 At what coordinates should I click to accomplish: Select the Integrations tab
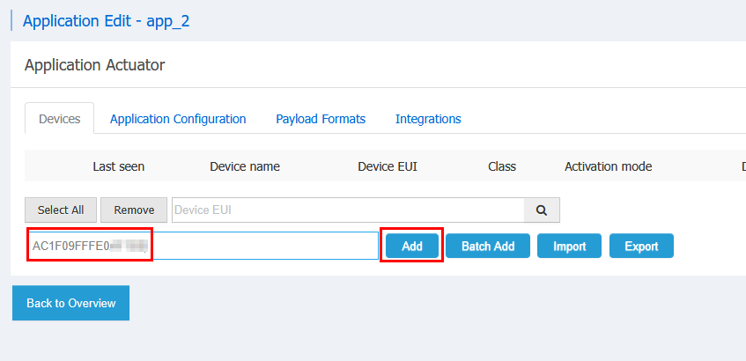tap(428, 119)
